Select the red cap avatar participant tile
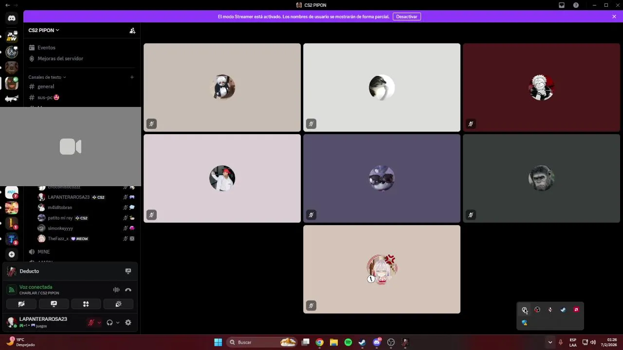Screen dimensions: 623x350 [222, 178]
